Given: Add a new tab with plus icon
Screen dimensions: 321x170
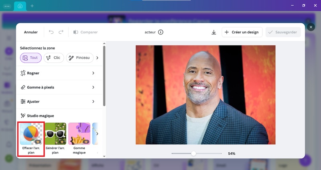Looking at the screenshot, I should click(32, 6).
